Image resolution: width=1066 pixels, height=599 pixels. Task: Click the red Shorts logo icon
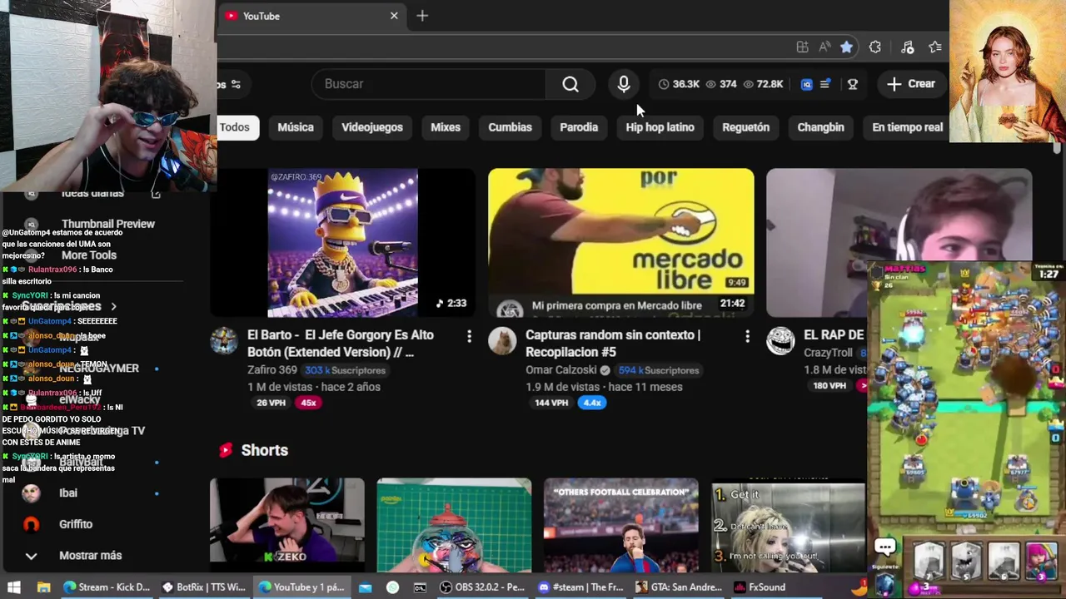tap(226, 450)
